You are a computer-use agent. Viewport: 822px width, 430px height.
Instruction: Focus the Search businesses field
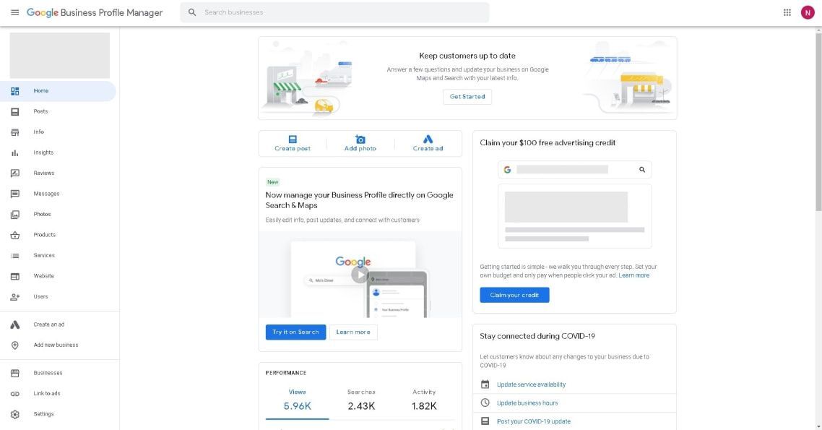click(334, 12)
